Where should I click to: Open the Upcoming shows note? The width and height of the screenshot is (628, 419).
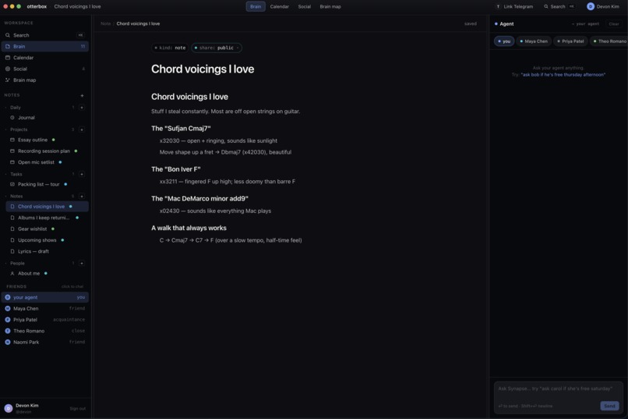click(x=48, y=240)
